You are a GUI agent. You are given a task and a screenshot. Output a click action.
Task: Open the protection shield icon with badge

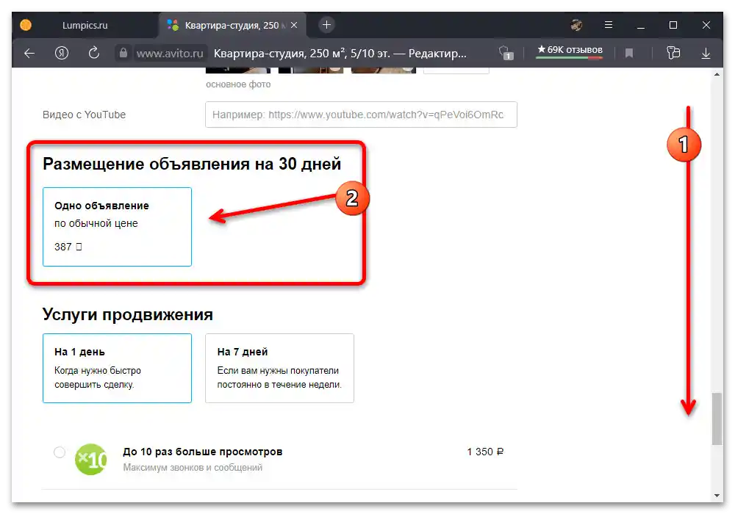[506, 53]
